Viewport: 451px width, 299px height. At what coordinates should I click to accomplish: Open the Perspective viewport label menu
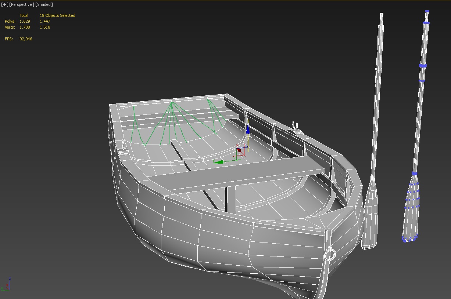(21, 4)
